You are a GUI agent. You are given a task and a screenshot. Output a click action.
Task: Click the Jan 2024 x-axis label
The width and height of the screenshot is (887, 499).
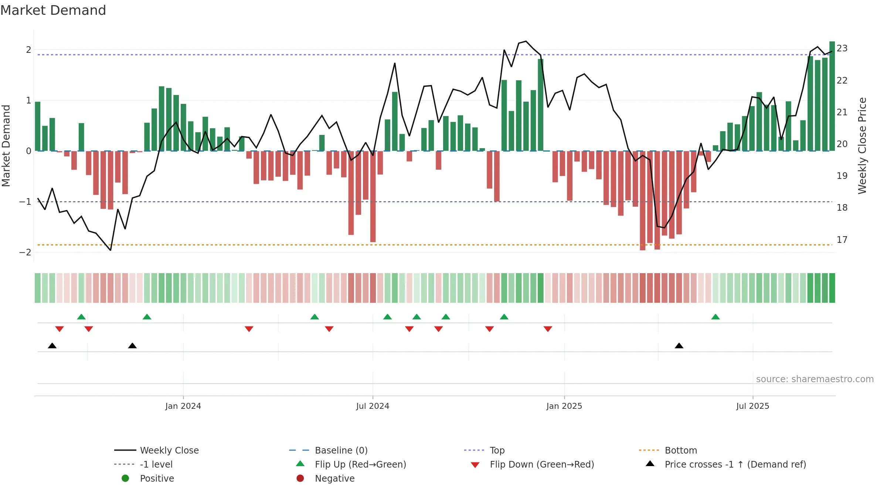pos(183,406)
